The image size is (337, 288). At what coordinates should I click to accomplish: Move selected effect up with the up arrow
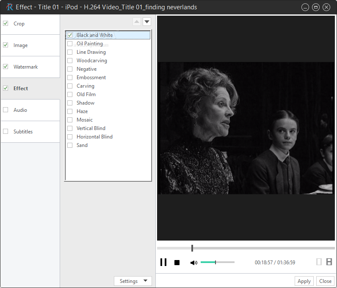(137, 22)
